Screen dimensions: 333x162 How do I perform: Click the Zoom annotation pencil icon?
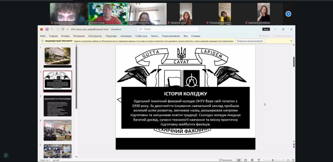click(x=6, y=155)
